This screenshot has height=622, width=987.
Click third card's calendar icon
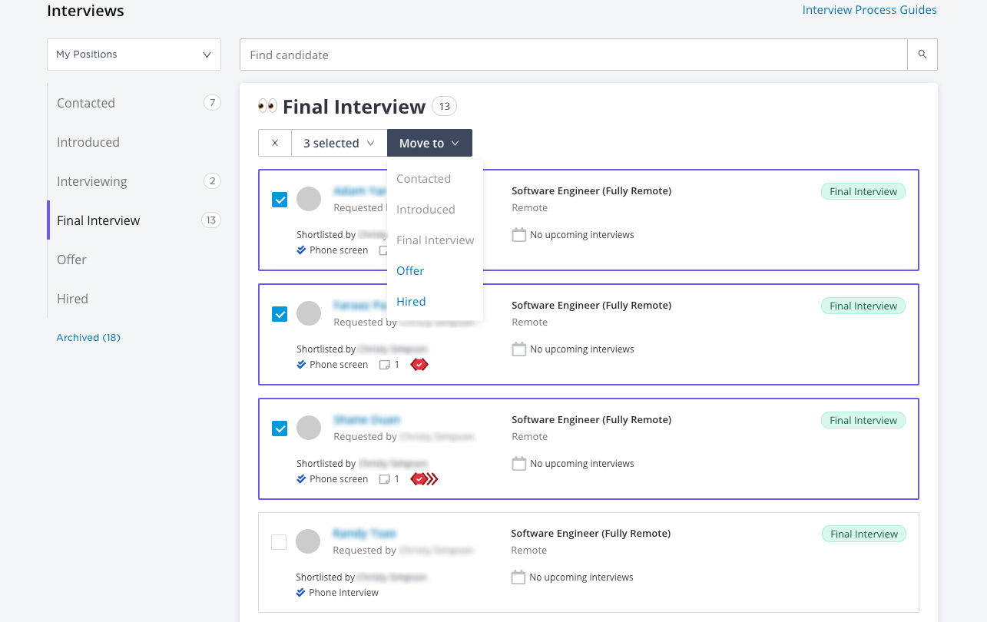pyautogui.click(x=519, y=464)
